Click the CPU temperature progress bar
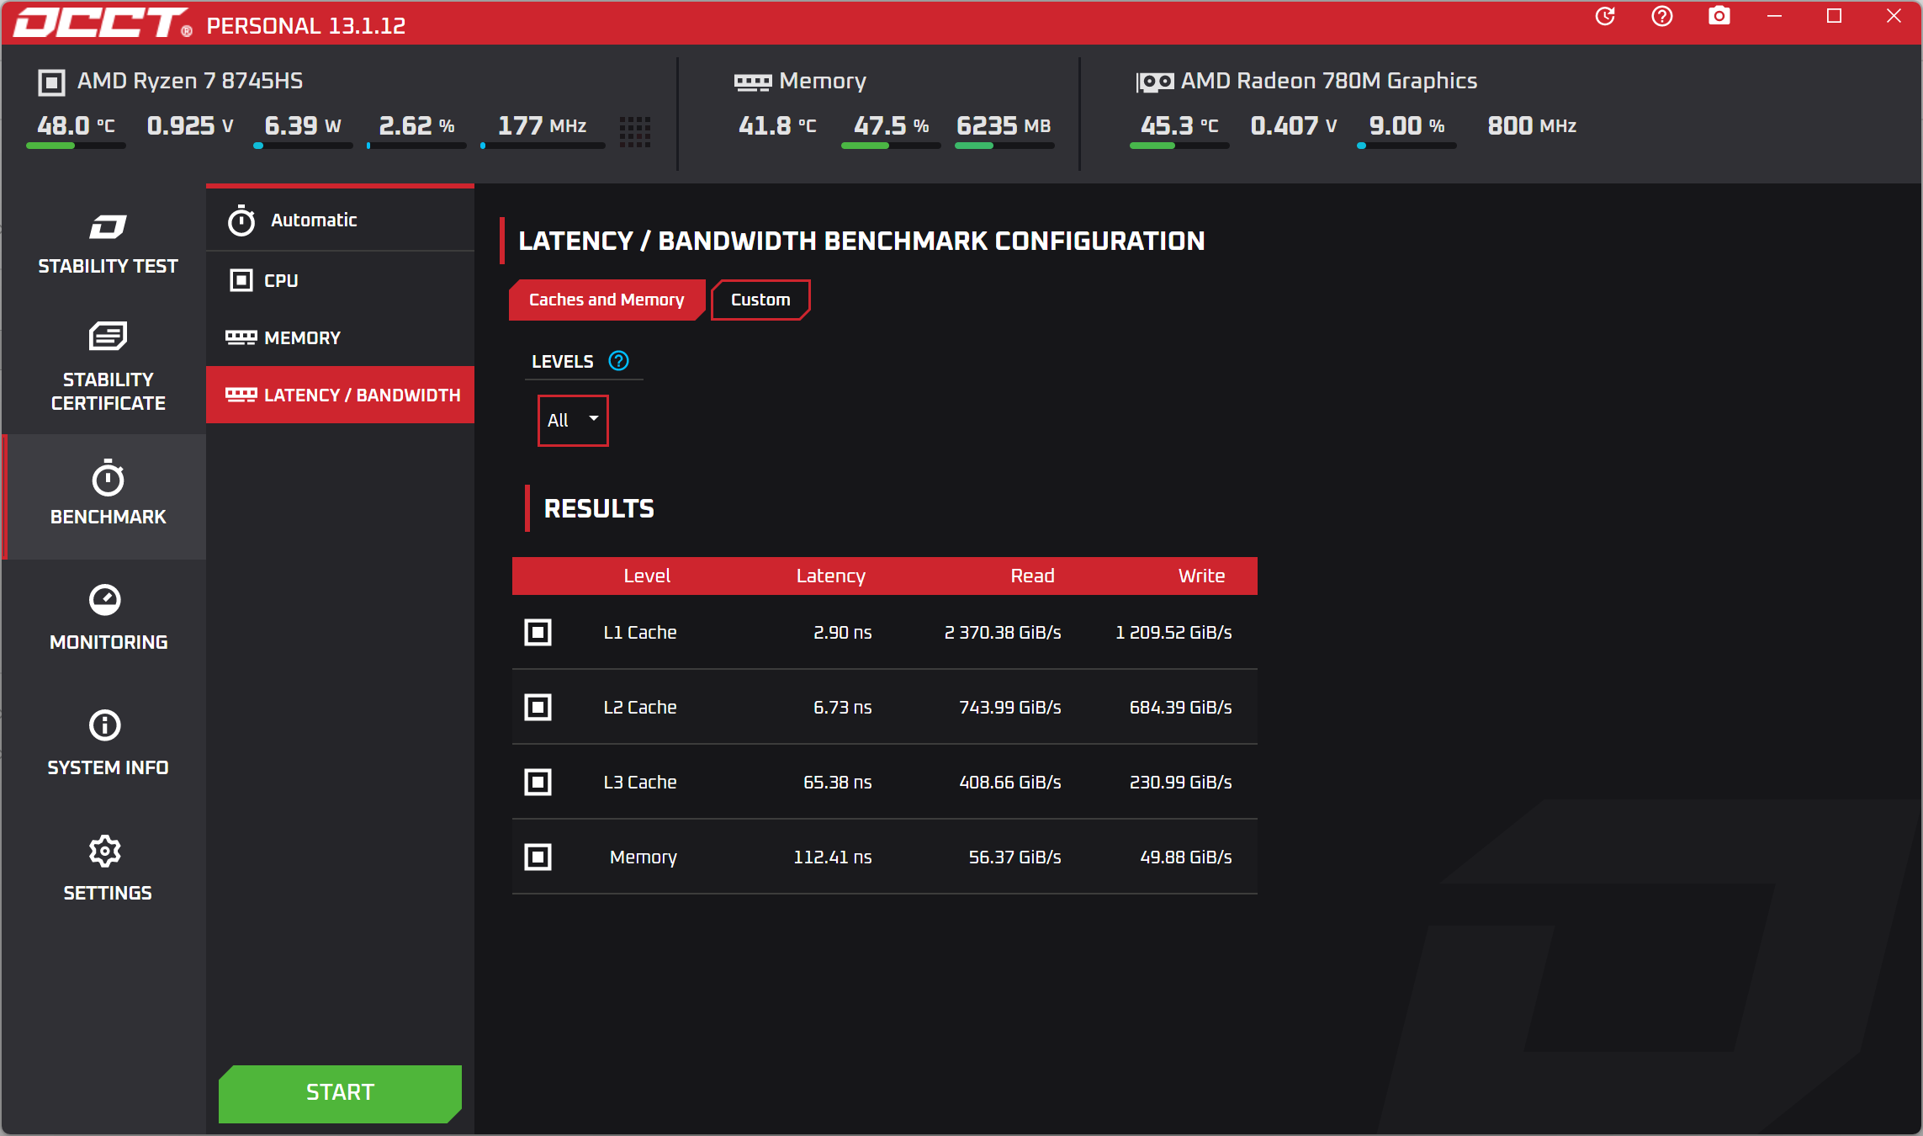The width and height of the screenshot is (1923, 1136). [x=76, y=146]
